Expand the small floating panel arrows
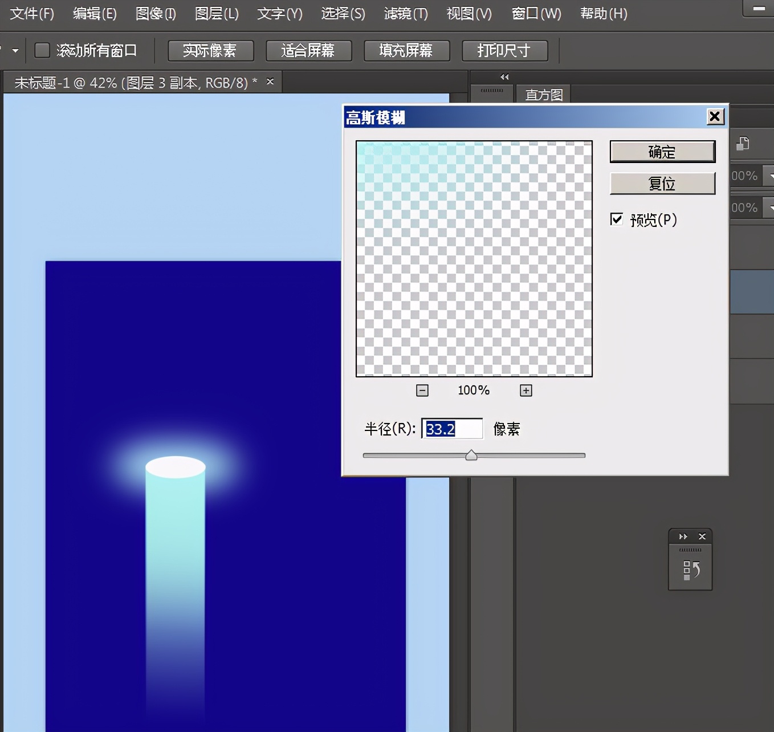774x732 pixels. tap(683, 536)
